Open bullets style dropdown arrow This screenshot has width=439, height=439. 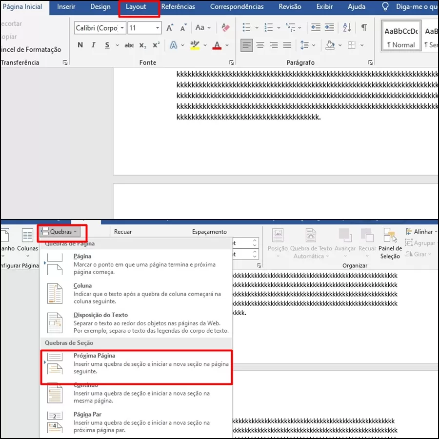pyautogui.click(x=257, y=28)
